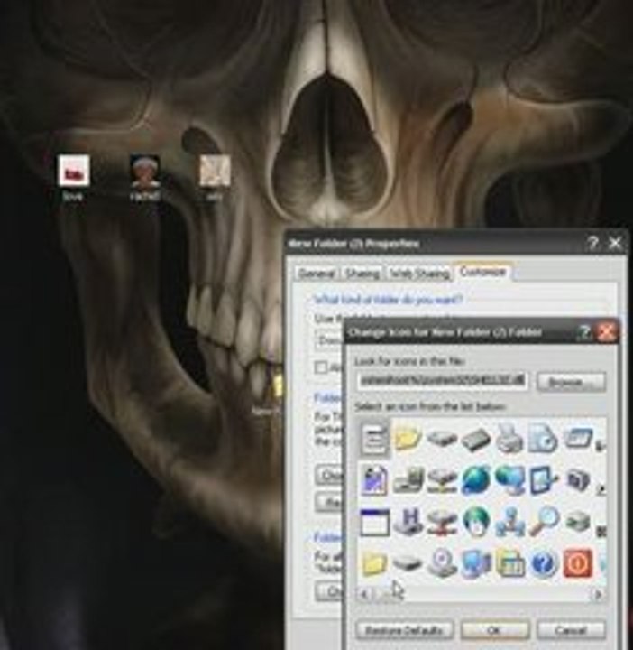Select the rachell desktop icon

click(x=144, y=178)
